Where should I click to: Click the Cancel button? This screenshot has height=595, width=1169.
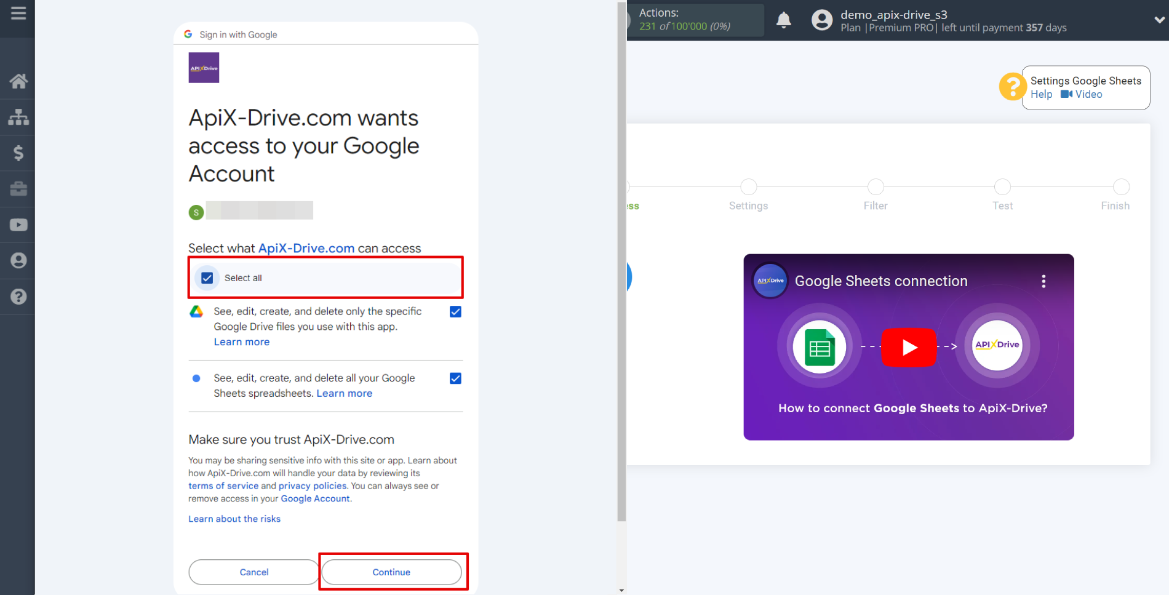click(253, 572)
